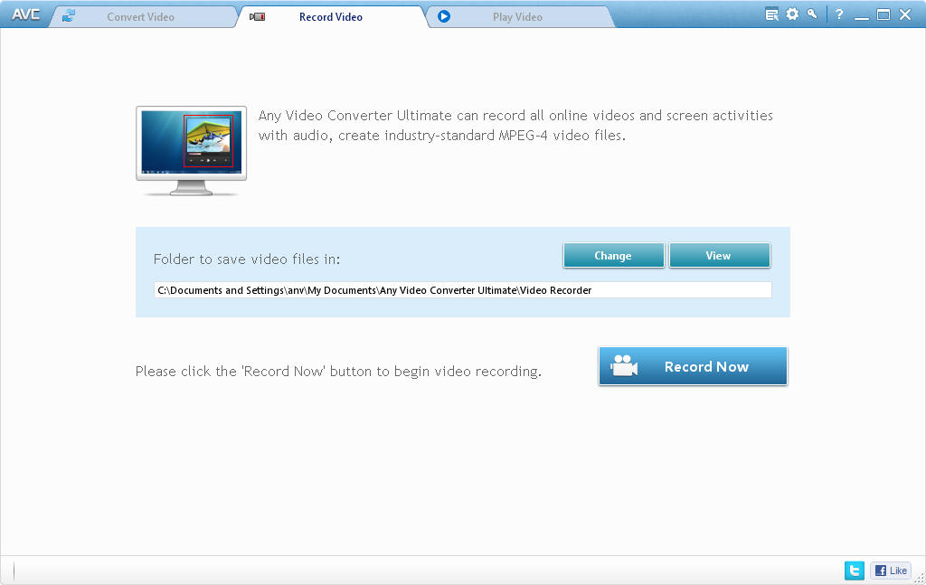This screenshot has height=585, width=926.
Task: Click the Twitter bird icon
Action: click(x=854, y=571)
